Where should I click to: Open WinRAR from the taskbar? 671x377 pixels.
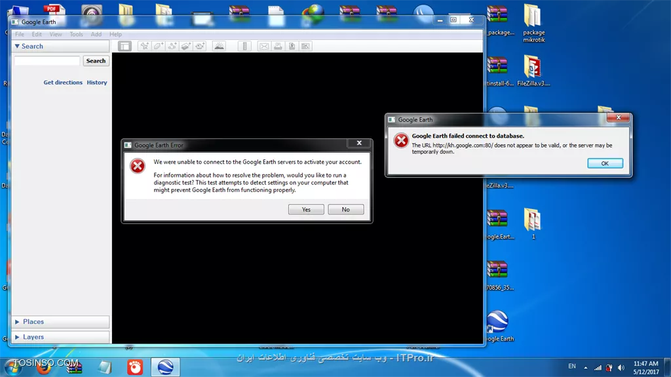coord(74,368)
